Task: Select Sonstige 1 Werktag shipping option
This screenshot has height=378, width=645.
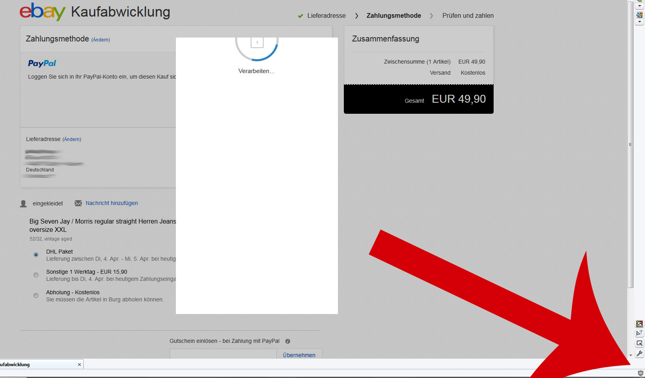Action: pos(36,275)
